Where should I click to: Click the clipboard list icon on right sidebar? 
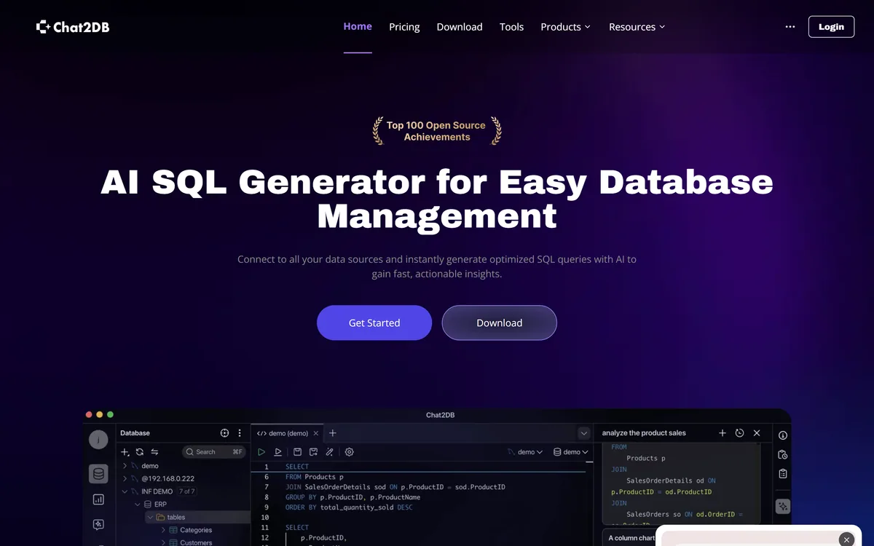point(783,473)
